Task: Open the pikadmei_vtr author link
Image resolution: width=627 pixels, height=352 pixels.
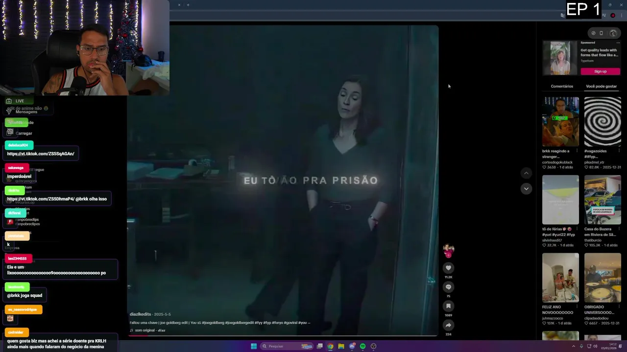Action: click(594, 162)
